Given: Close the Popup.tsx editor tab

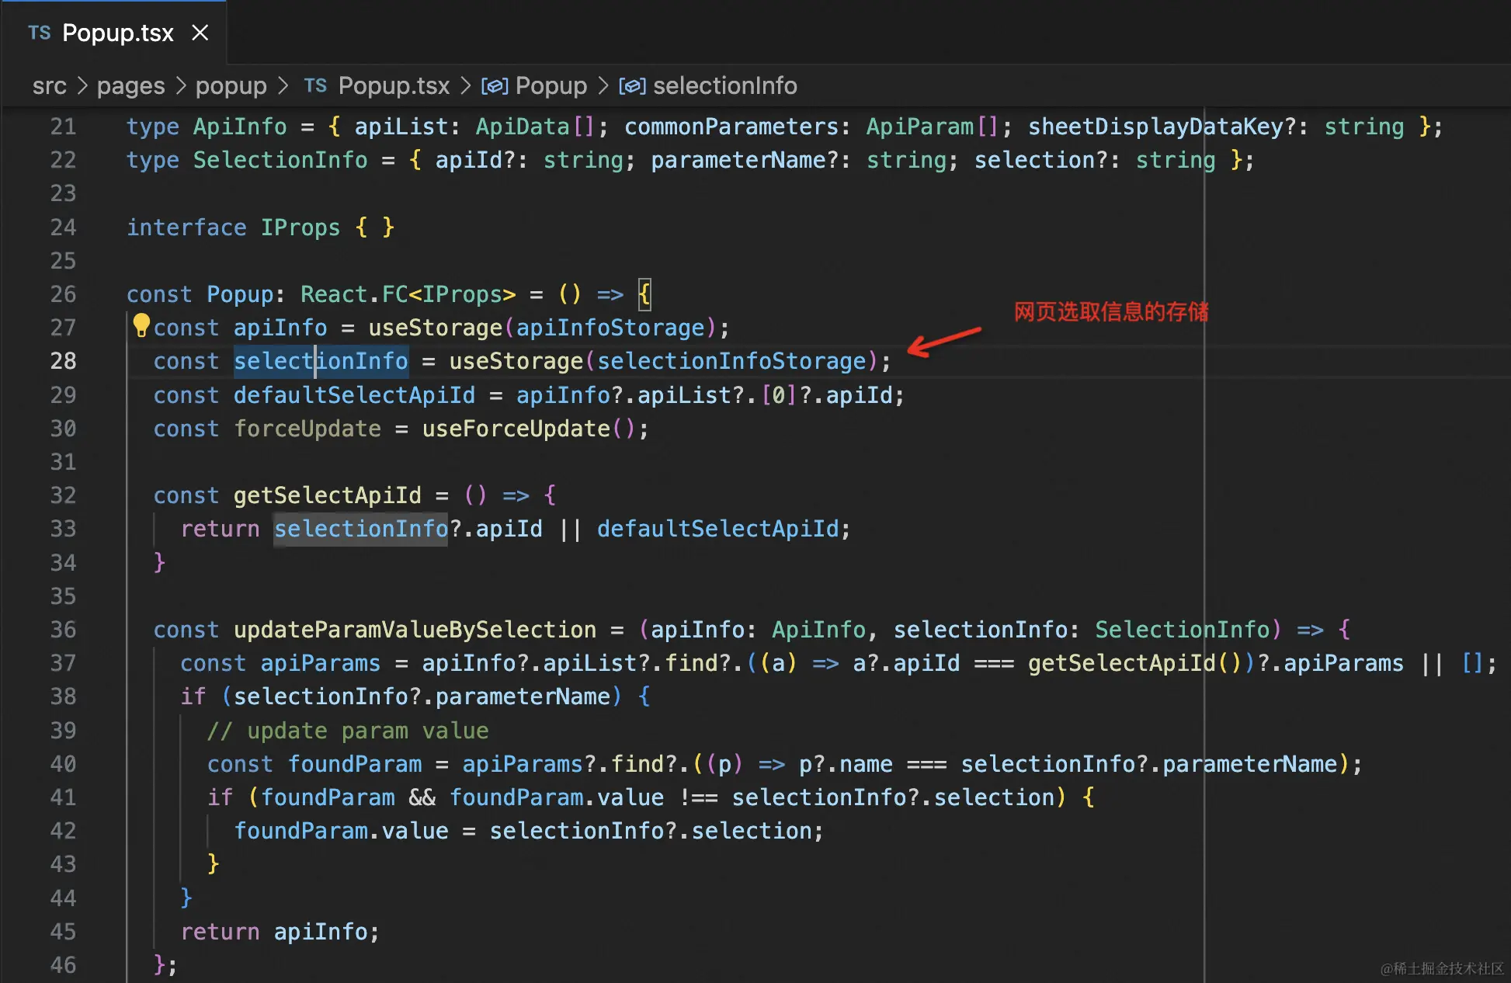Looking at the screenshot, I should coord(200,33).
